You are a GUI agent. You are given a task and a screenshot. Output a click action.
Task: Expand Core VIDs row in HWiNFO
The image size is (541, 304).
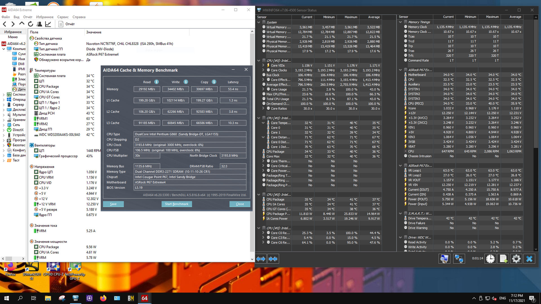263,65
